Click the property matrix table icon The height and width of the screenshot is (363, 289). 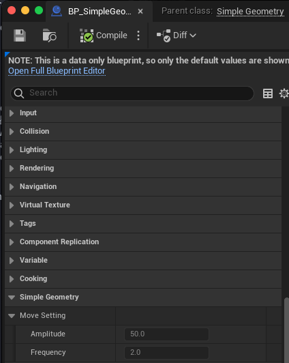268,93
